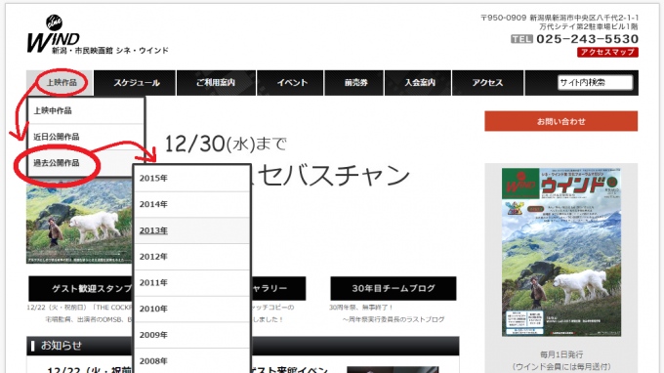Click the telephone number 025-243-5530
664x373 pixels.
588,39
